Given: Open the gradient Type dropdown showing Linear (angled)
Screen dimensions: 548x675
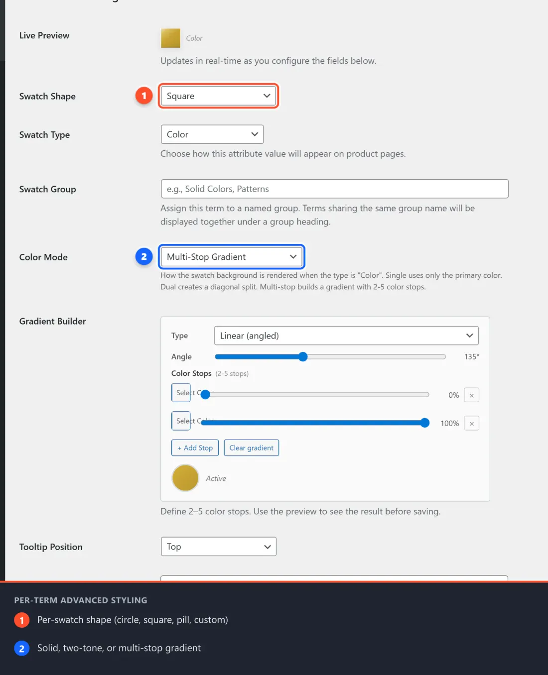Looking at the screenshot, I should tap(346, 336).
